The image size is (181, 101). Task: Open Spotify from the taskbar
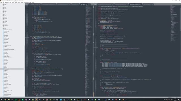click(16, 100)
